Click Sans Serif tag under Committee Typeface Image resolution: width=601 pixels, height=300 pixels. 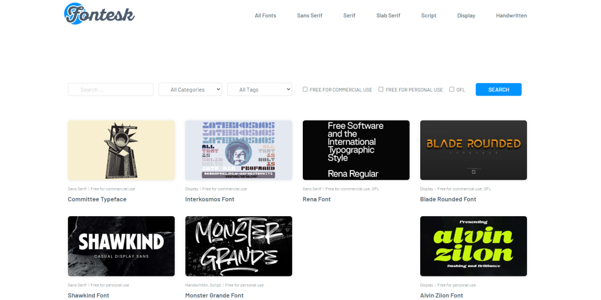click(x=77, y=189)
